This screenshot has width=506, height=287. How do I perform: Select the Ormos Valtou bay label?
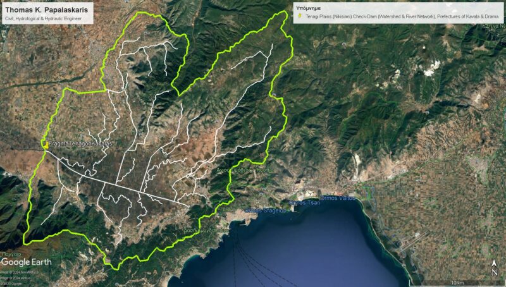point(338,198)
